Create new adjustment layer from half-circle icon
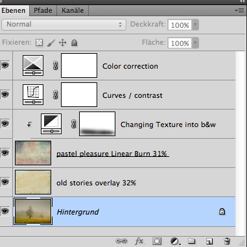Image resolution: width=247 pixels, height=247 pixels. click(x=174, y=241)
